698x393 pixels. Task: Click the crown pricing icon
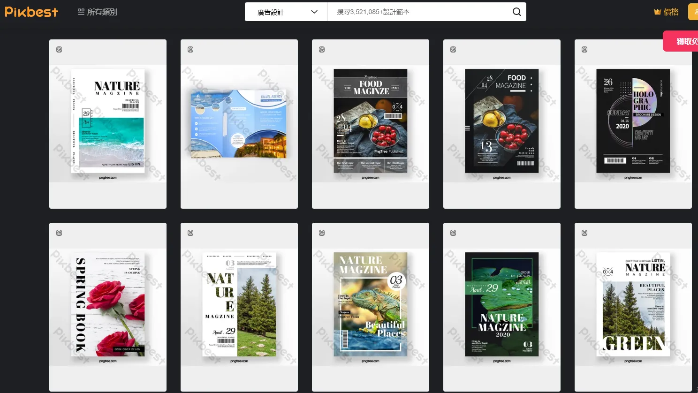click(657, 12)
